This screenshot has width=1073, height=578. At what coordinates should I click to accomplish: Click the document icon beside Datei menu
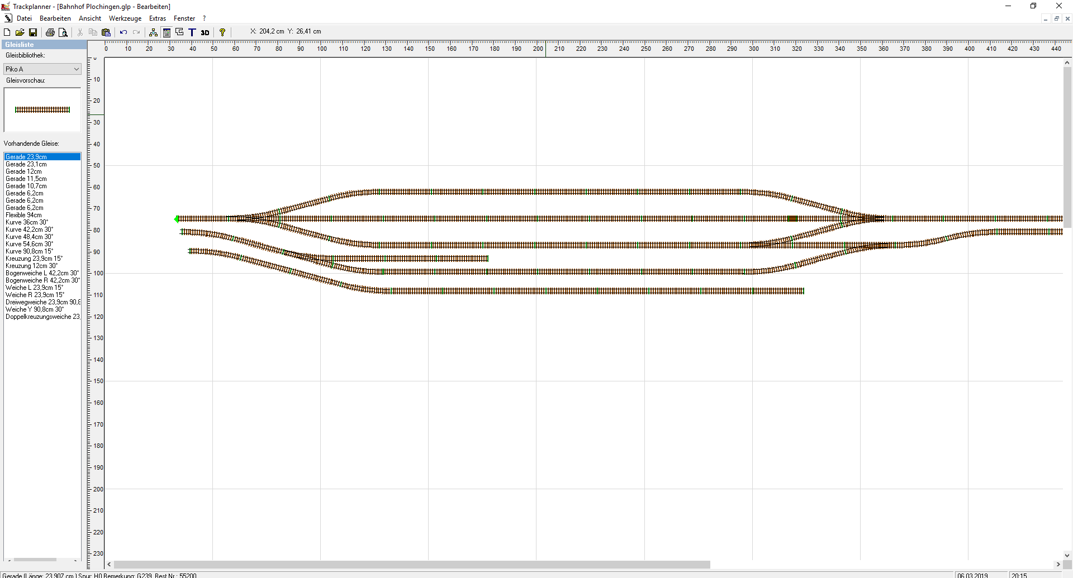coord(8,18)
